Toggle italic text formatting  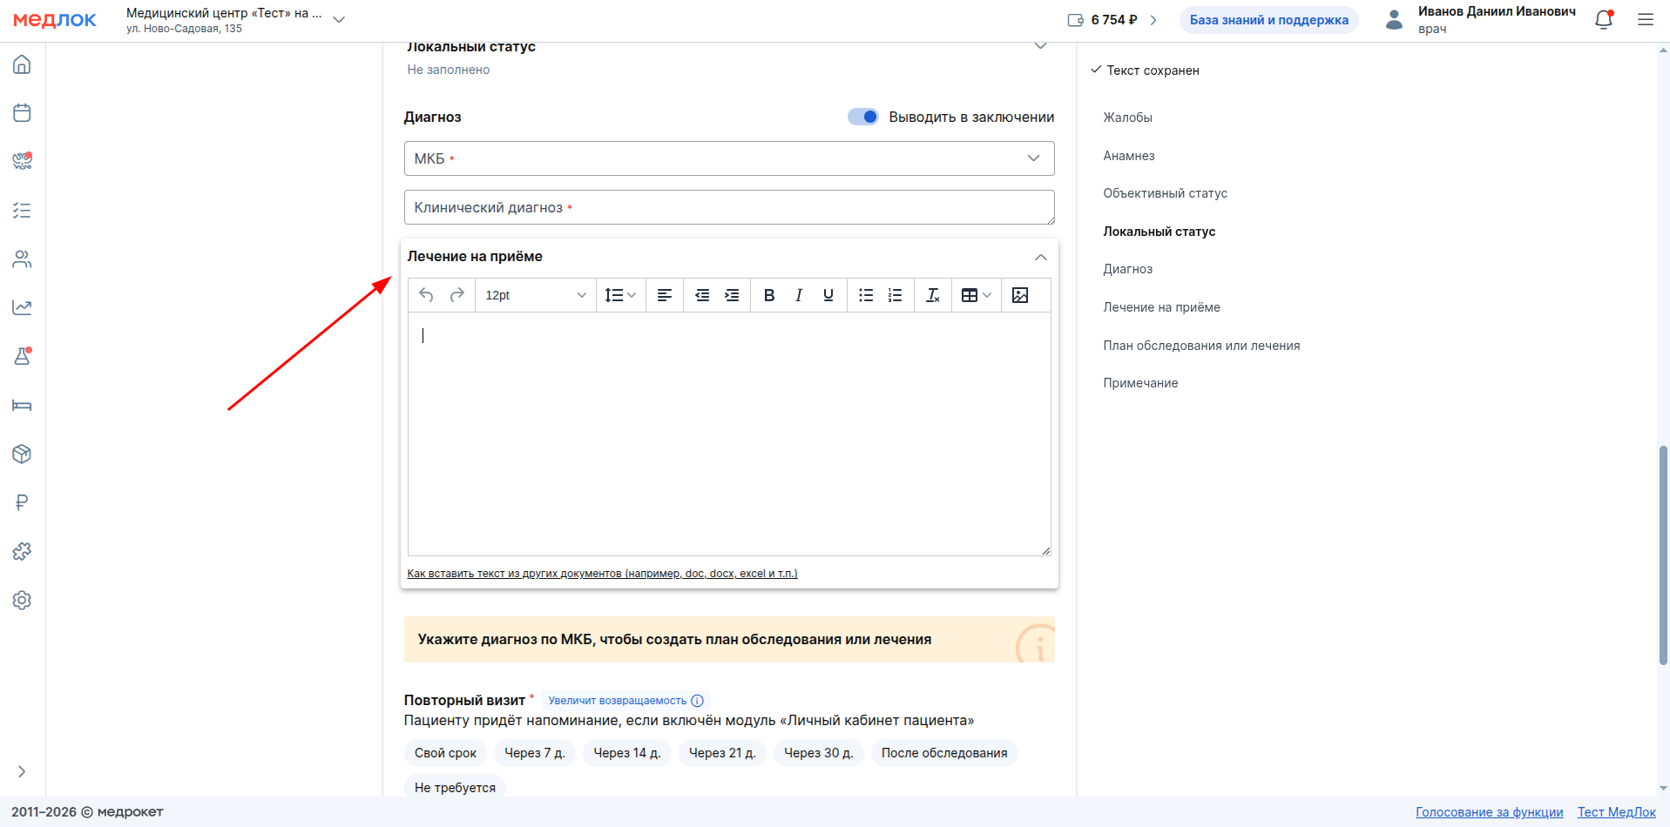pos(798,295)
